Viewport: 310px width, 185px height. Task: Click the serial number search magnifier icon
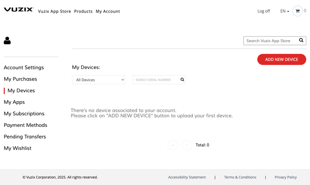click(x=182, y=80)
